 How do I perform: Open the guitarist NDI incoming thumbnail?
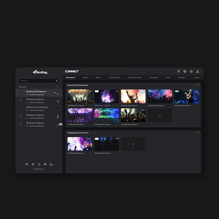pyautogui.click(x=187, y=96)
